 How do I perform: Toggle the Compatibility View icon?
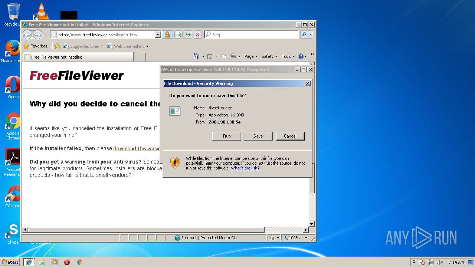[x=178, y=34]
